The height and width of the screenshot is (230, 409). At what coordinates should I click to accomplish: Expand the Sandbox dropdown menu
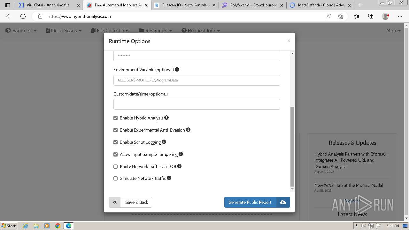point(21,31)
